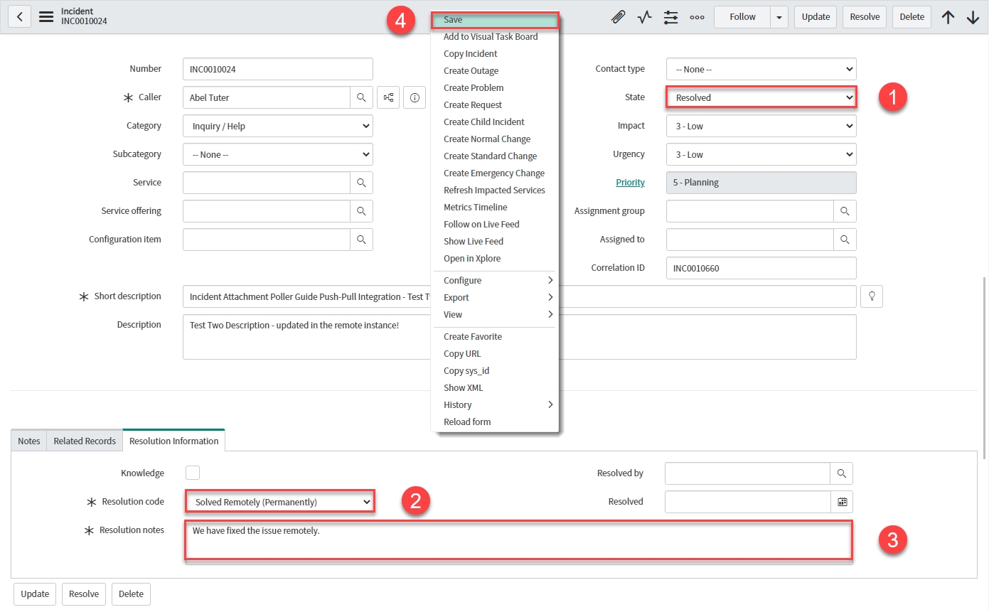Open the Category dropdown
This screenshot has height=612, width=989.
pyautogui.click(x=277, y=126)
